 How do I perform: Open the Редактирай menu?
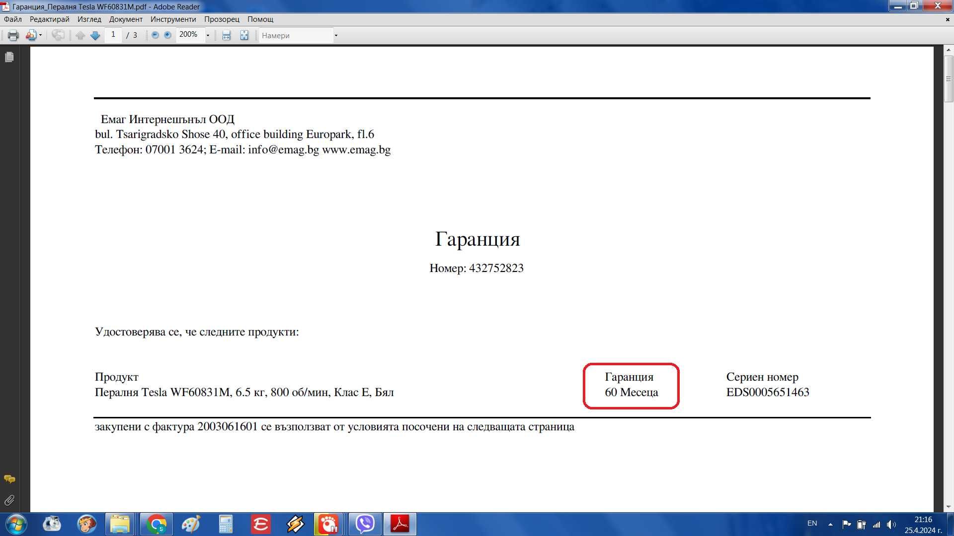(x=49, y=19)
